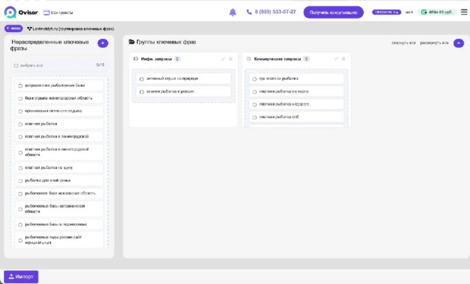Screen dimensions: 470x284
Task: Check активный отдых на природе phrase
Action: coord(142,79)
